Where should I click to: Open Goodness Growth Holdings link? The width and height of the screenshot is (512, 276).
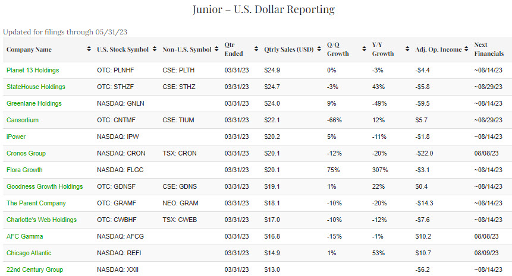click(x=45, y=186)
